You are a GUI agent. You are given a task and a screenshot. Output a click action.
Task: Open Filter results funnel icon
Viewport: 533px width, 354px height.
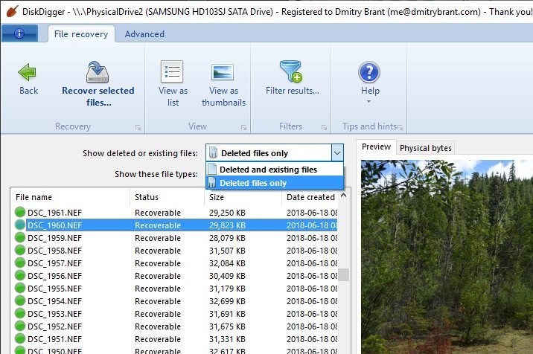coord(291,71)
